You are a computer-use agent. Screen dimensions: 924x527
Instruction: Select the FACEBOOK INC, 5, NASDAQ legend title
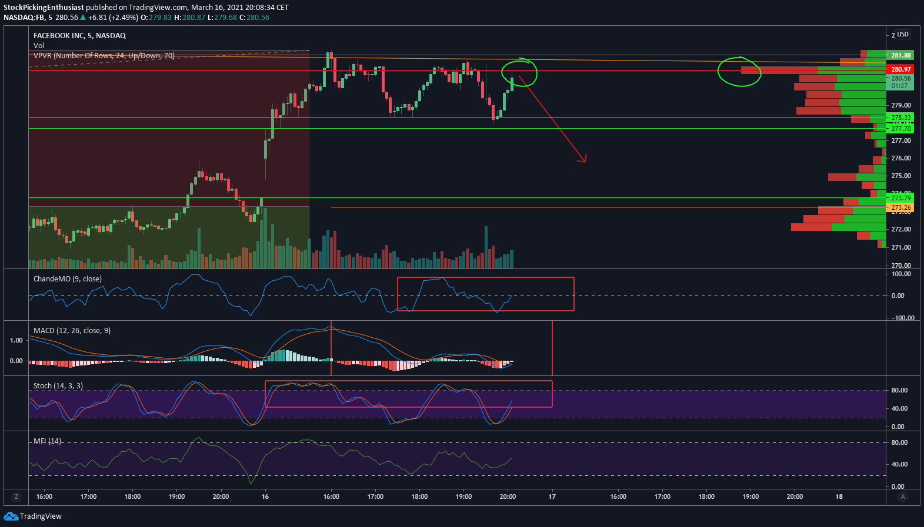pyautogui.click(x=79, y=36)
